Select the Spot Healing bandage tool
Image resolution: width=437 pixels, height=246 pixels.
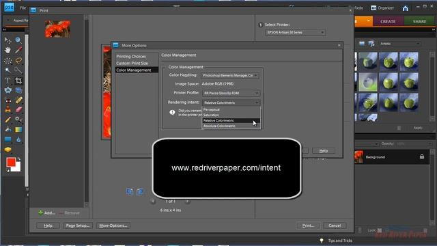click(x=18, y=100)
